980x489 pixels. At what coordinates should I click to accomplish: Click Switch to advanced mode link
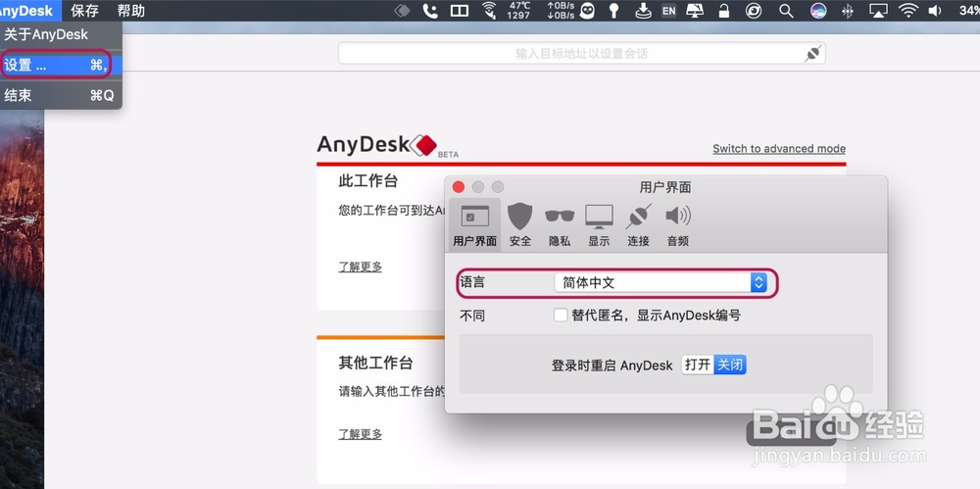[779, 149]
